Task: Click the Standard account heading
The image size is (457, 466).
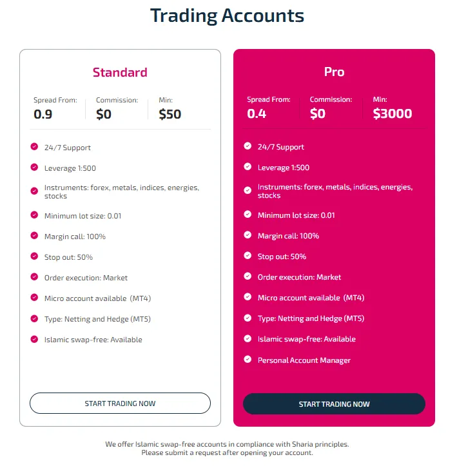Action: [x=120, y=72]
